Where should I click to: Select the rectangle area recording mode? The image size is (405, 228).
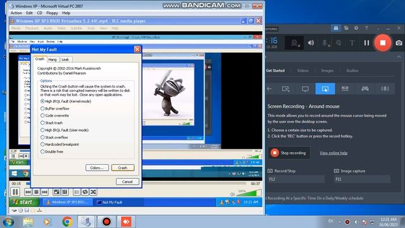click(285, 89)
